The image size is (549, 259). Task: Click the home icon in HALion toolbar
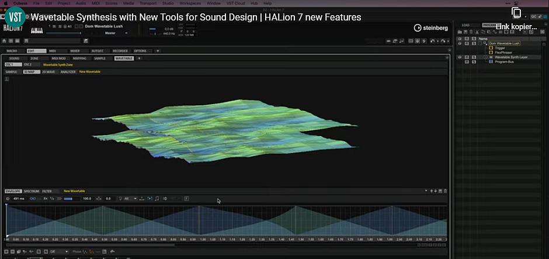(4, 41)
